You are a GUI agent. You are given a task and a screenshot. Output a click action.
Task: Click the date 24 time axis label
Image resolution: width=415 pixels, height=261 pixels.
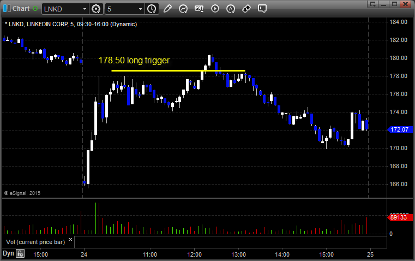coord(84,254)
